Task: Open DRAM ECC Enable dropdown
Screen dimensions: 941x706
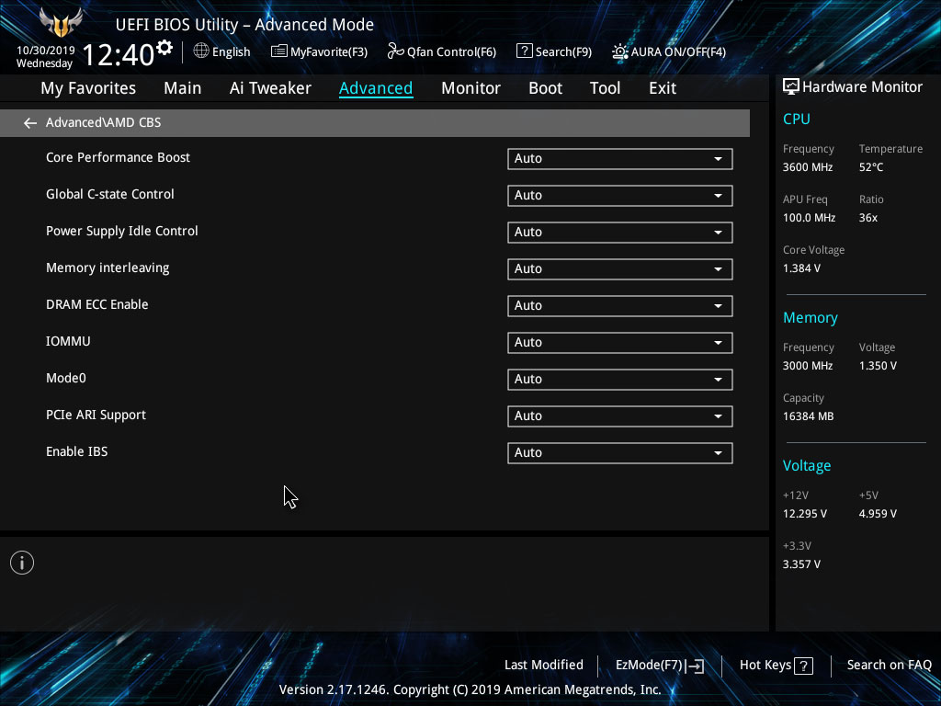Action: 620,306
